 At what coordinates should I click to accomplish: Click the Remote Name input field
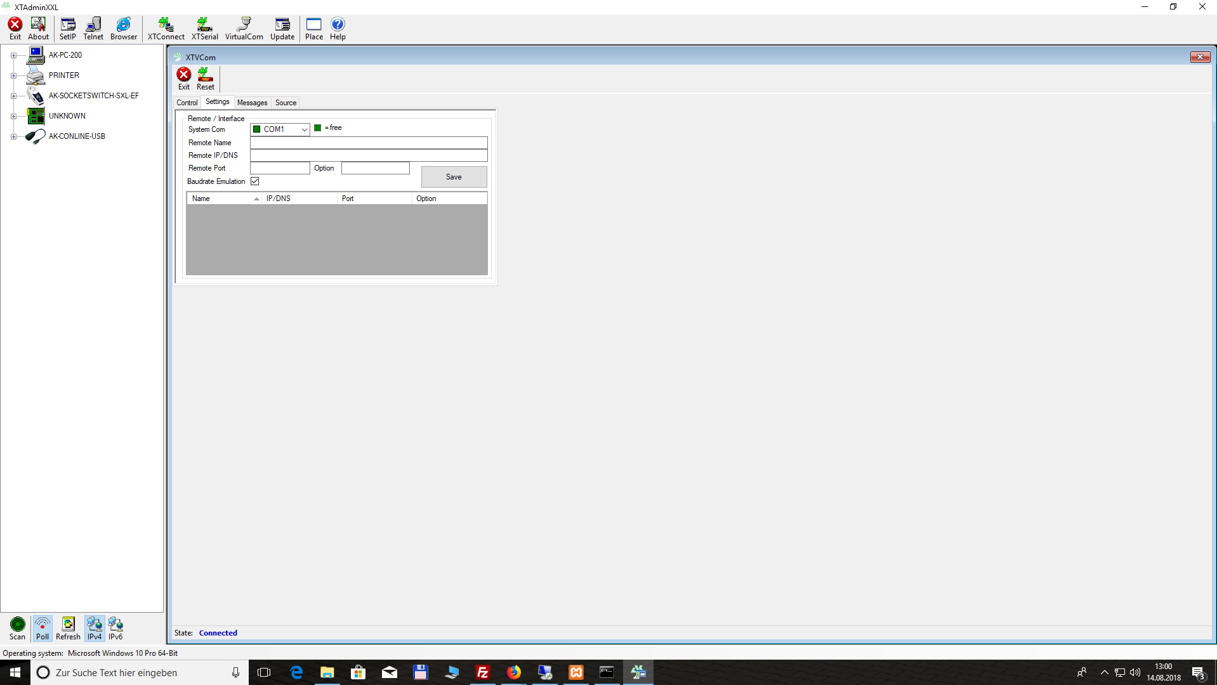[369, 143]
